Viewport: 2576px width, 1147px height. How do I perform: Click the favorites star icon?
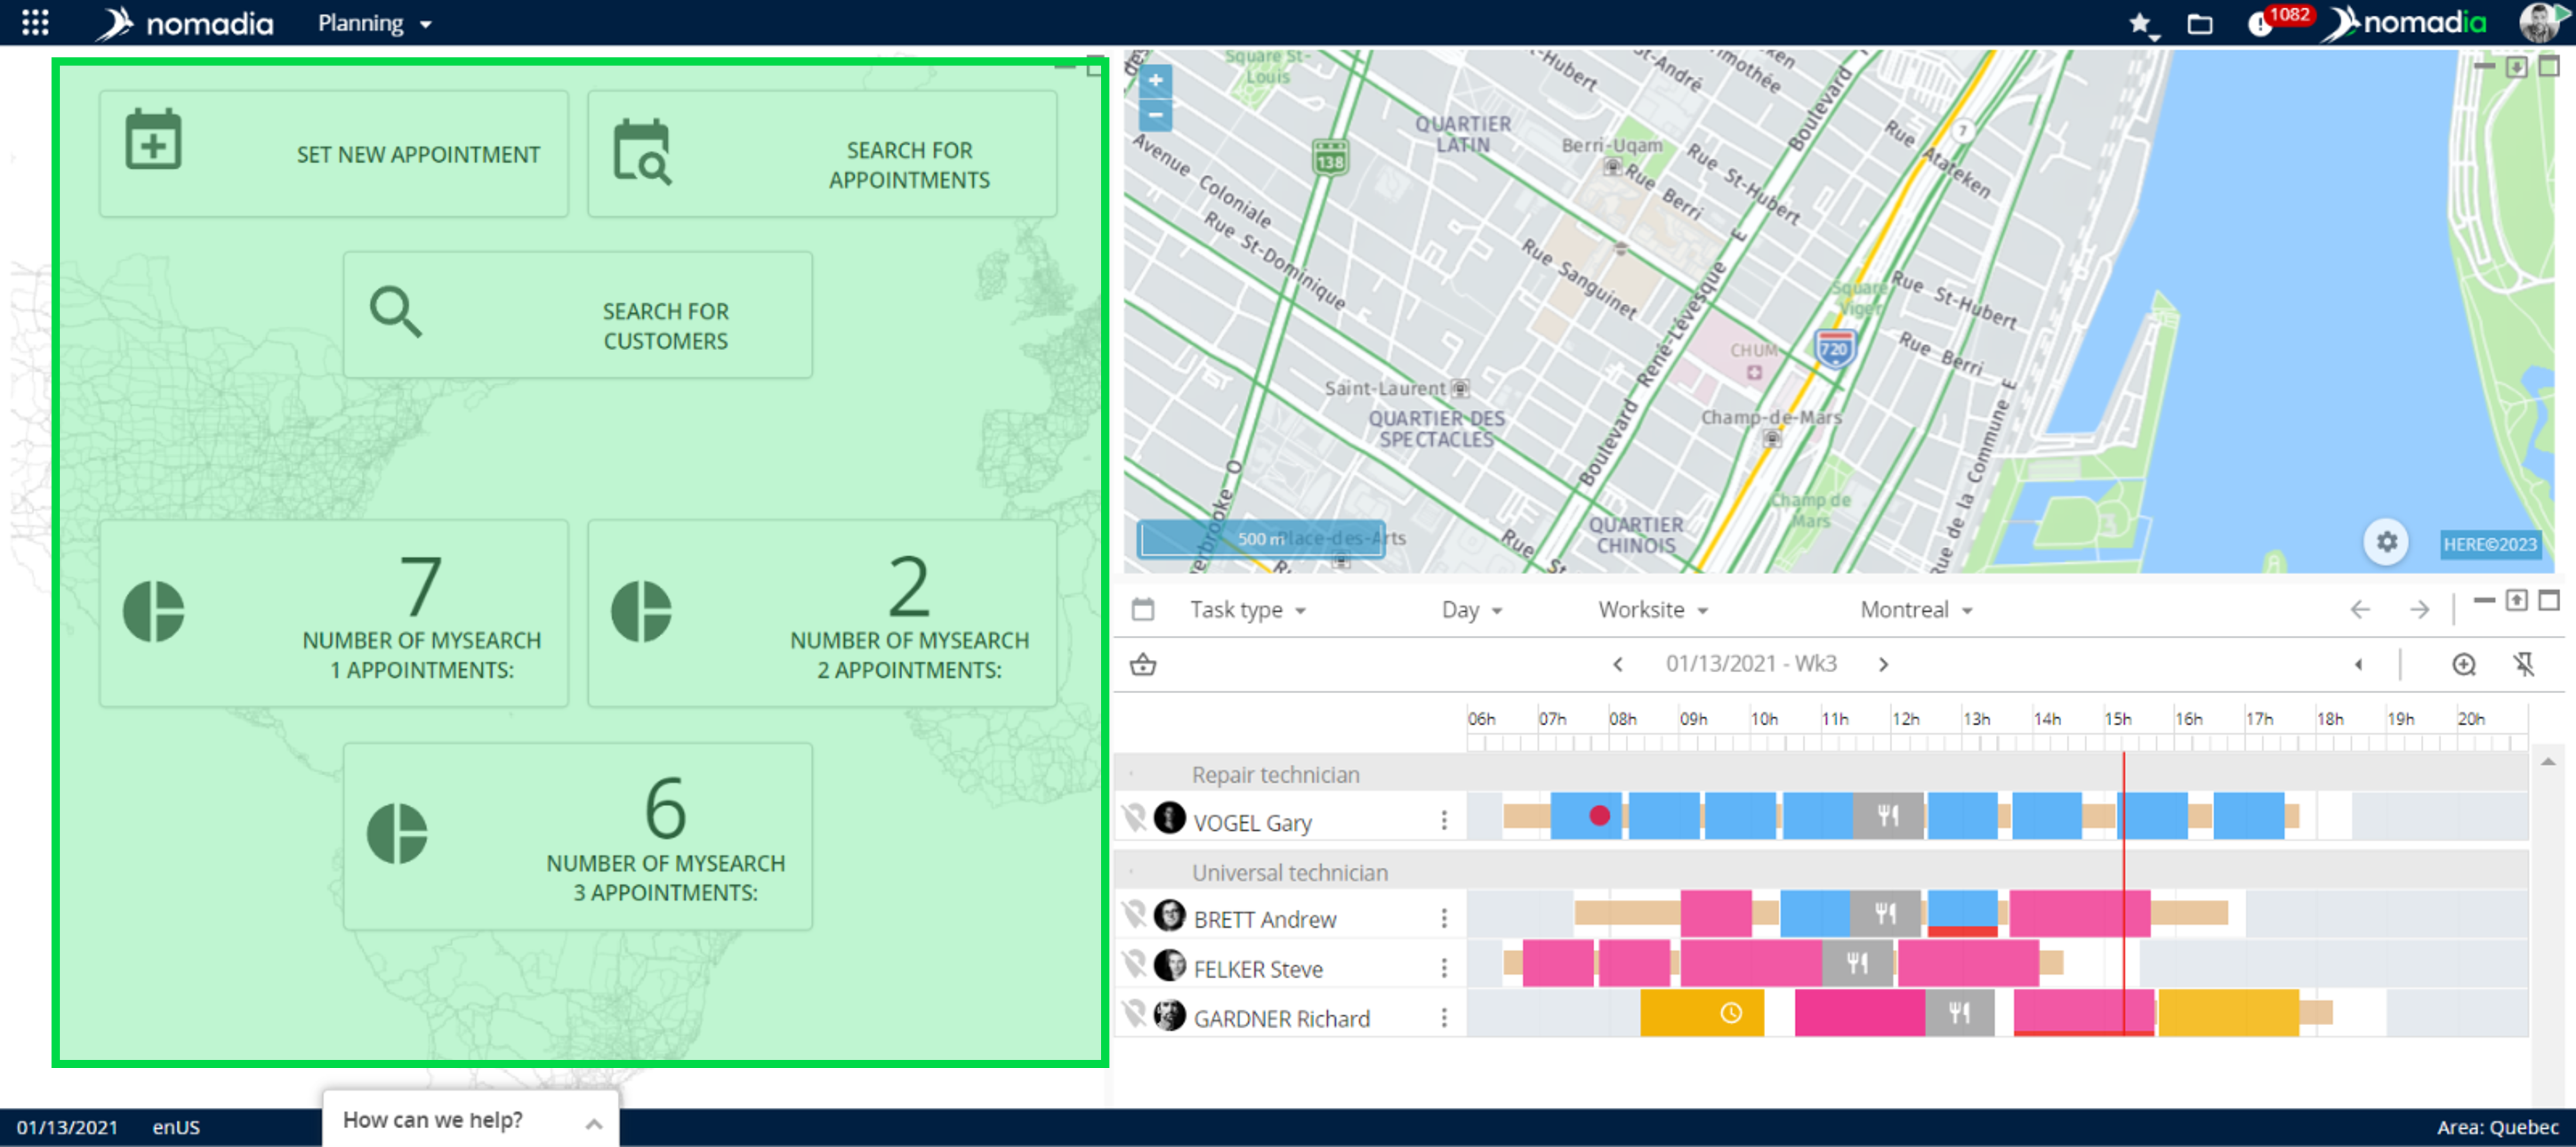coord(2138,23)
